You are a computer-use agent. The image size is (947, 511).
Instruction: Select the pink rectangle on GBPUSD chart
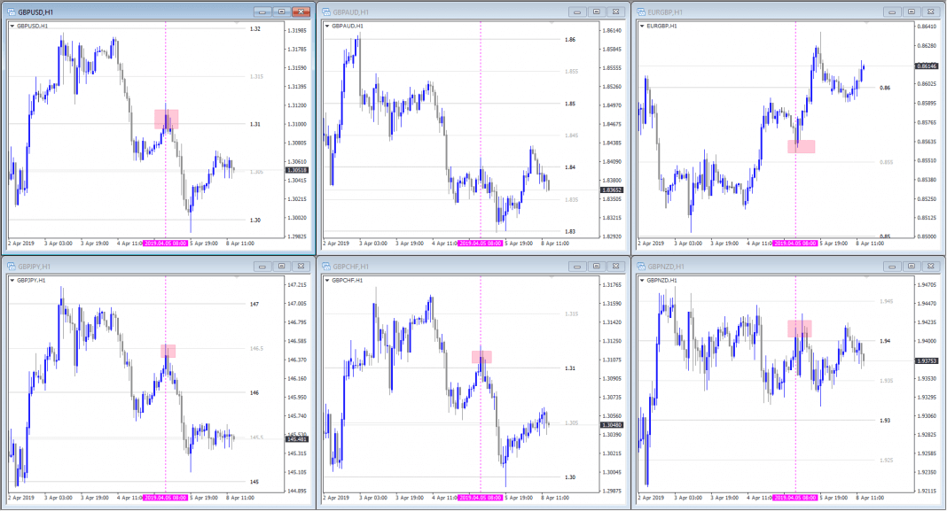coord(167,120)
